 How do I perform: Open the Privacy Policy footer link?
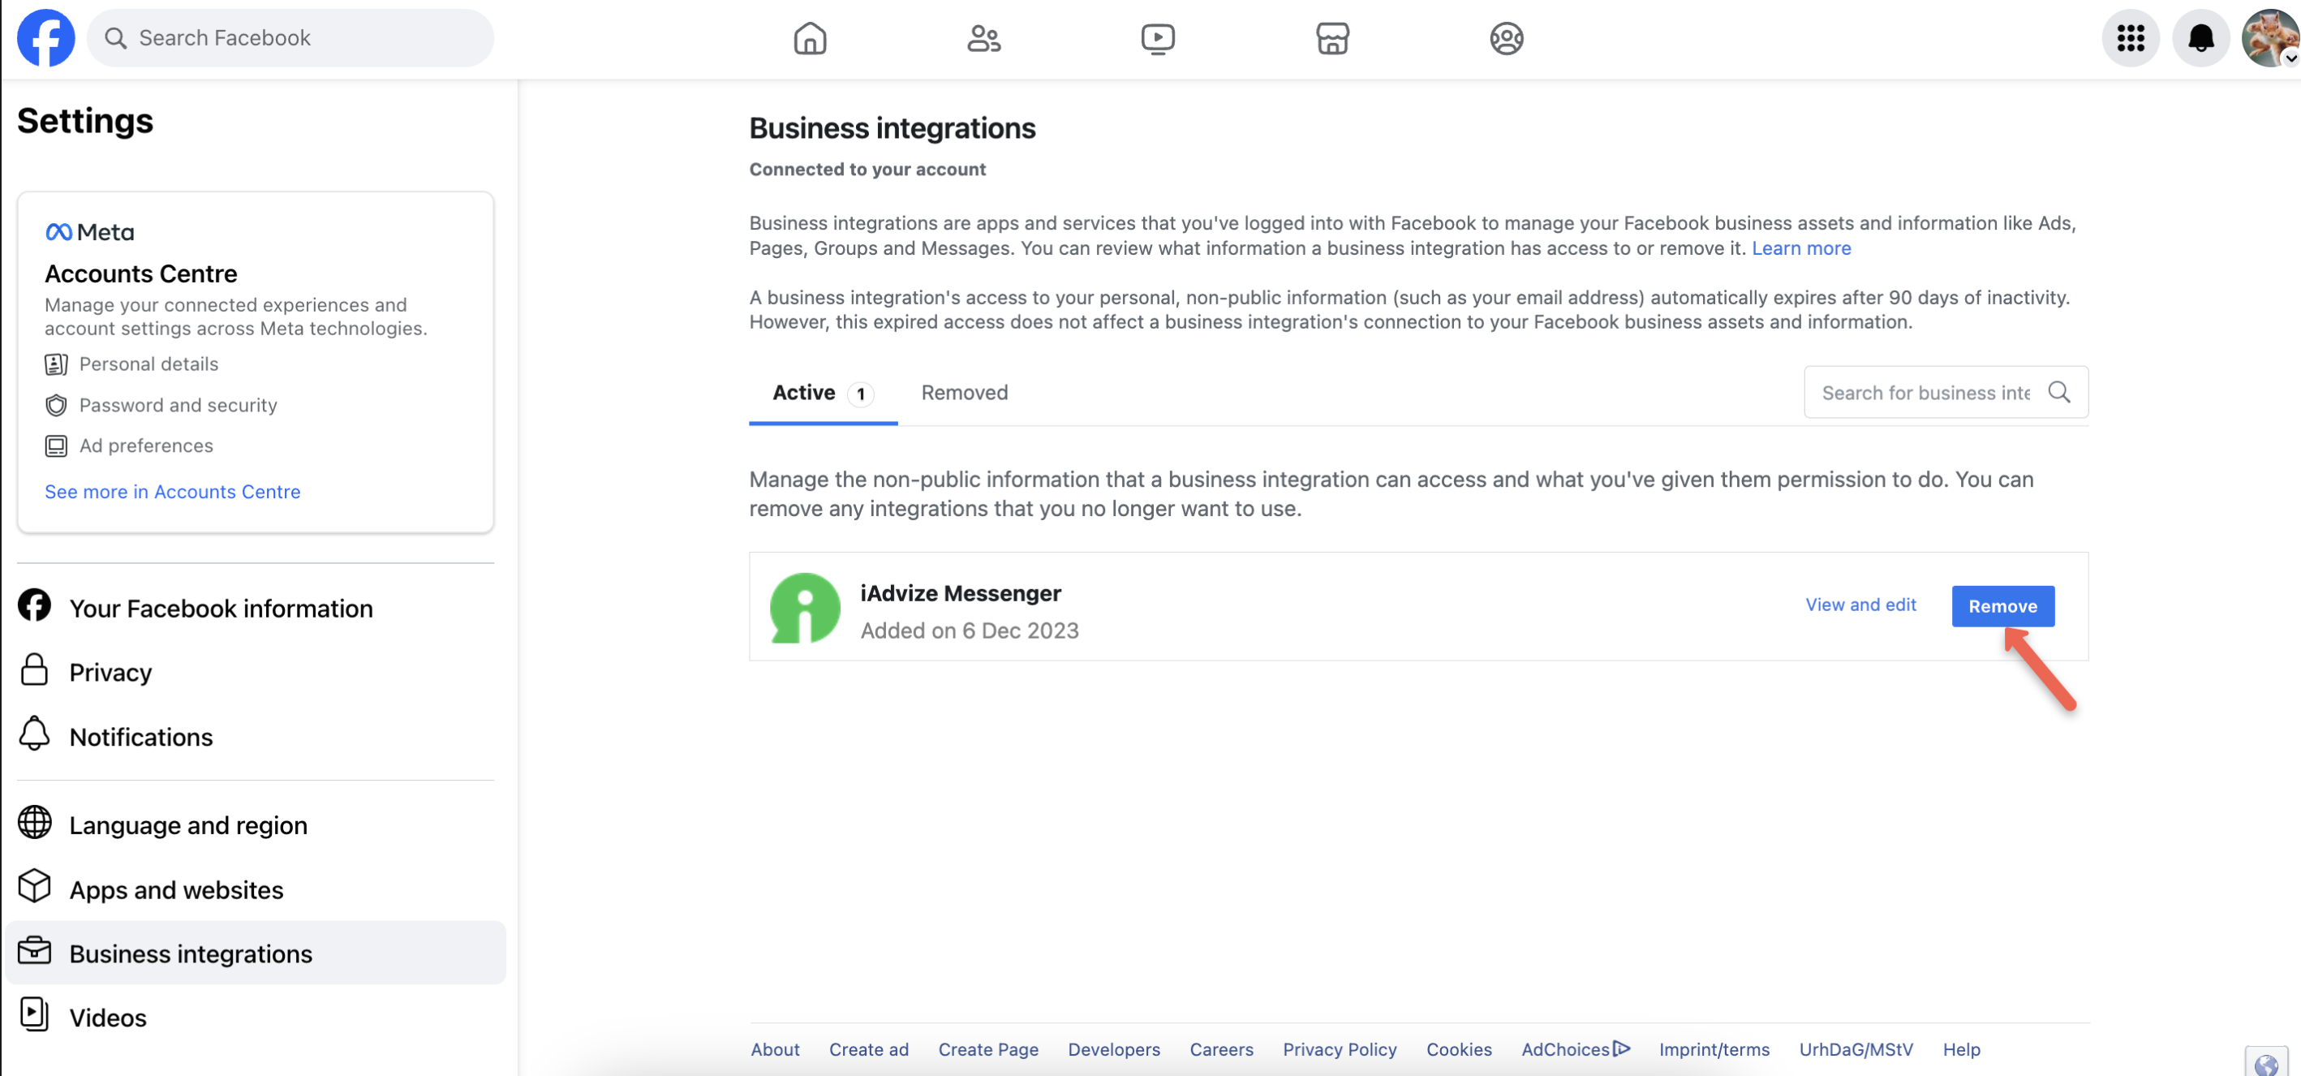click(x=1339, y=1049)
